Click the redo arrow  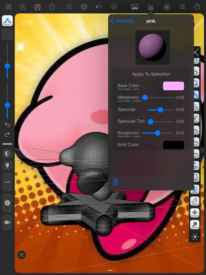tap(7, 134)
